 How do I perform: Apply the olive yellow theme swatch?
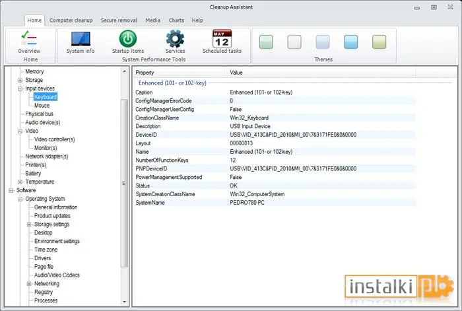click(379, 42)
